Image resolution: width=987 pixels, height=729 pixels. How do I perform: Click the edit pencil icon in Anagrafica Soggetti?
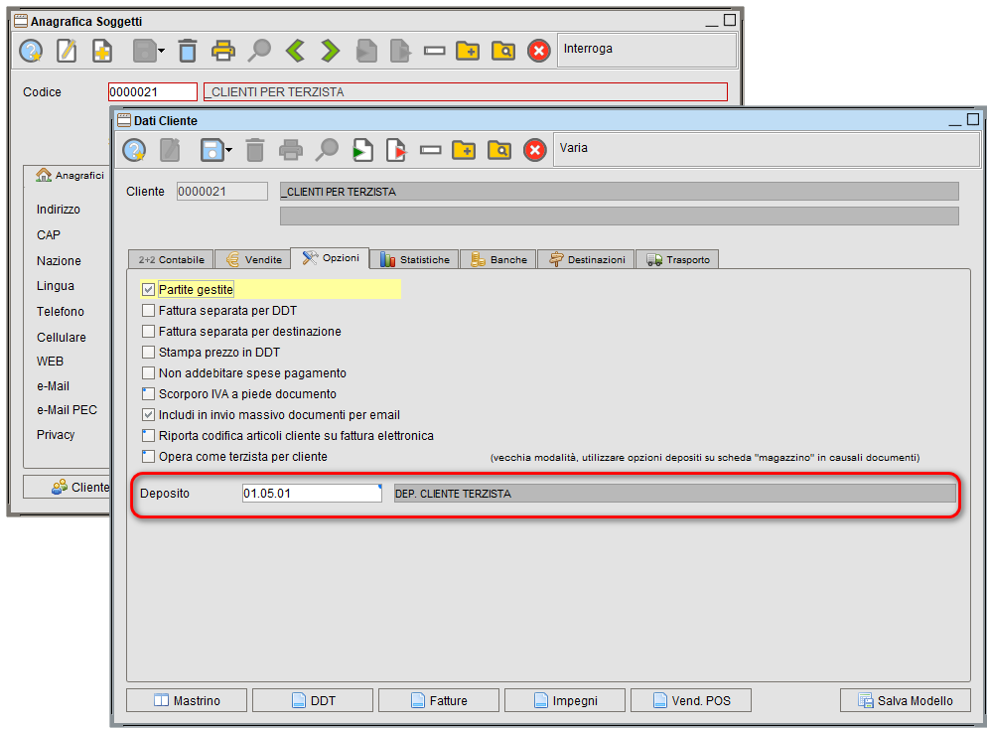67,50
